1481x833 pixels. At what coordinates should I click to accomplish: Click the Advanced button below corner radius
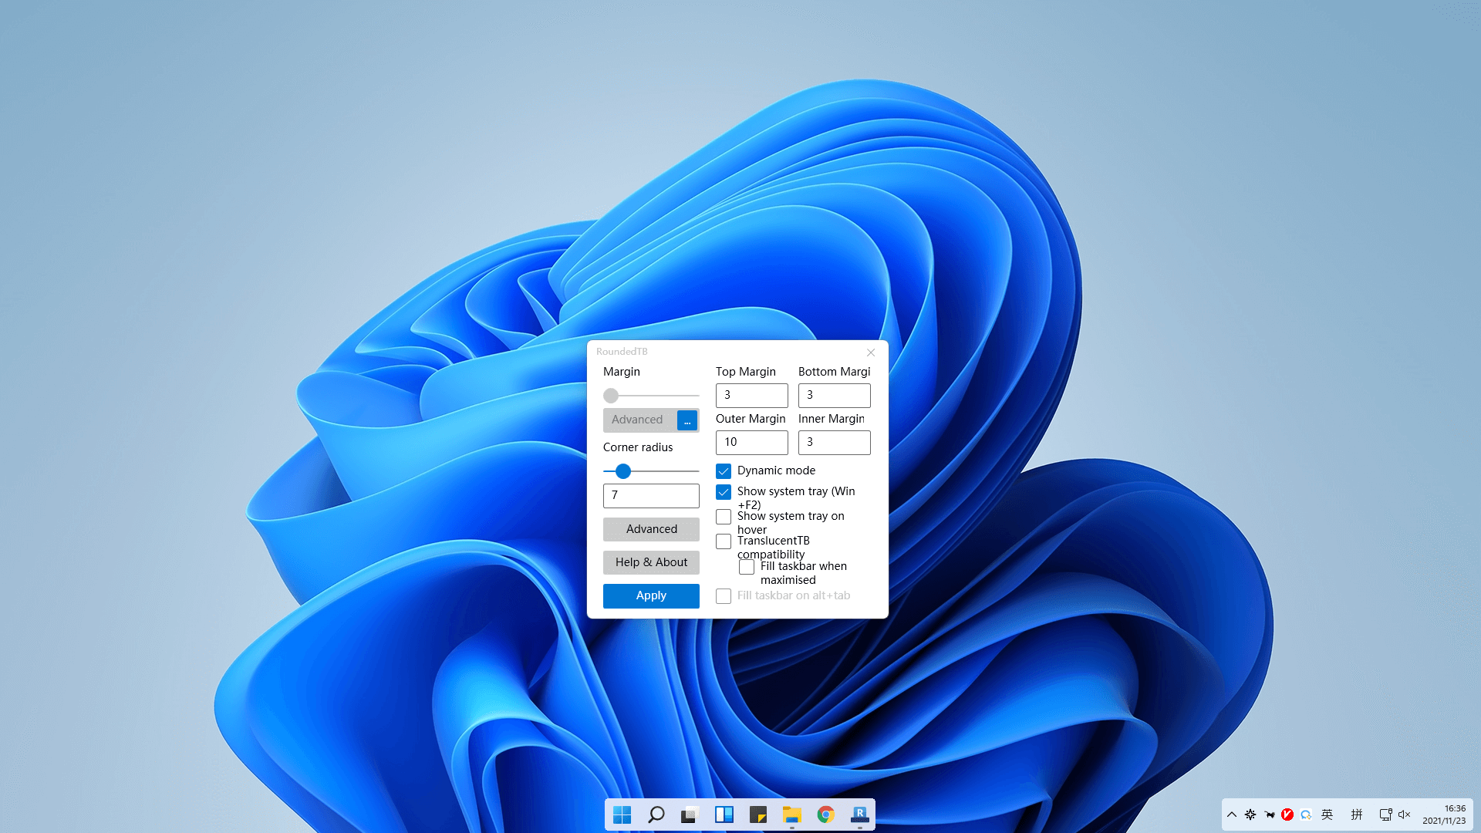coord(651,529)
